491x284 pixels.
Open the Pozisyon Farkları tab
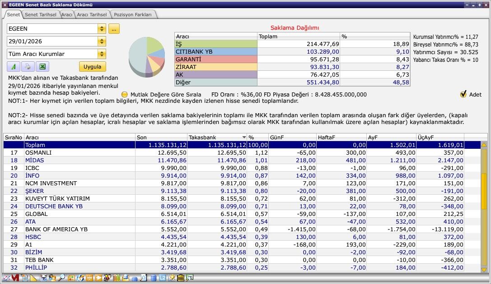133,14
